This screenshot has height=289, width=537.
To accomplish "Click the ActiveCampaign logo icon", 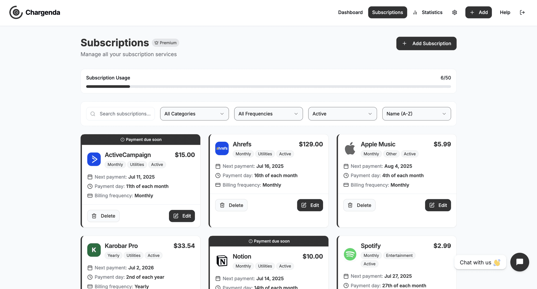I will click(94, 159).
